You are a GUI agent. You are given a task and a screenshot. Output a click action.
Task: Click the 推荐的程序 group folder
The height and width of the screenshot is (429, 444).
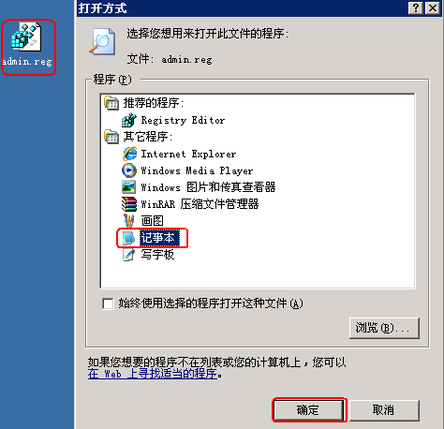111,103
